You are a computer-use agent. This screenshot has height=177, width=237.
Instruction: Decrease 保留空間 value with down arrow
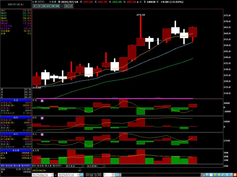113,176
